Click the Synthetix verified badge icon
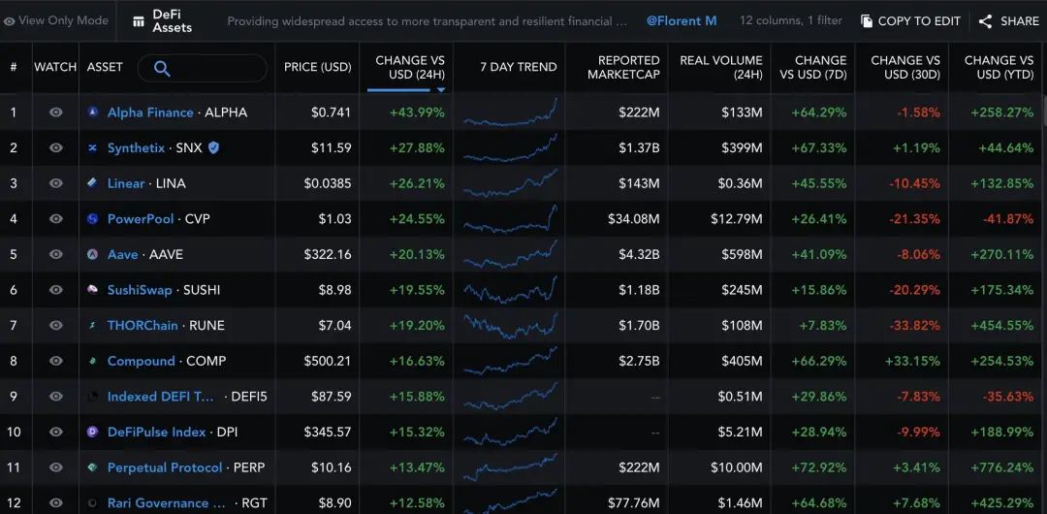This screenshot has width=1047, height=514. [x=213, y=147]
